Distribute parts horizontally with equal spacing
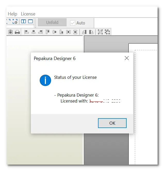 (x=68, y=32)
